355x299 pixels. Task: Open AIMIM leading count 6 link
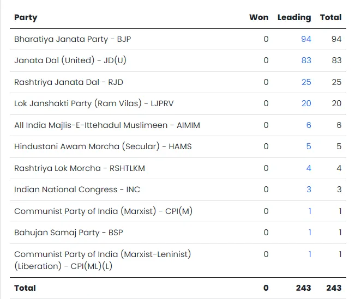tap(309, 125)
